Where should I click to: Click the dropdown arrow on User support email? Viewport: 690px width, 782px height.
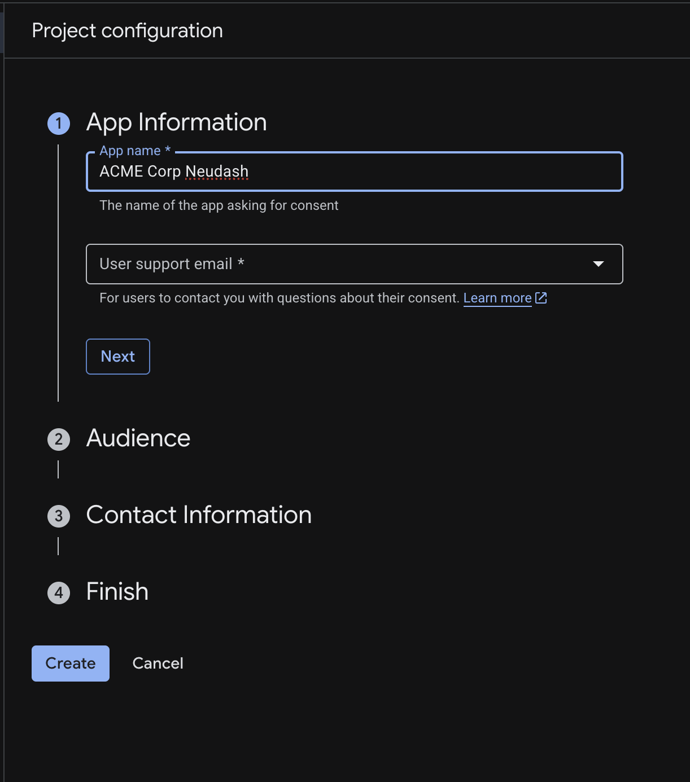tap(599, 263)
